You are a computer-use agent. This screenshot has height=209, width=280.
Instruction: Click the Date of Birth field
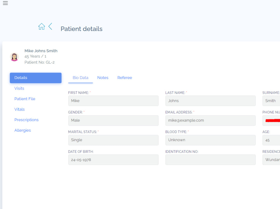[x=113, y=160]
